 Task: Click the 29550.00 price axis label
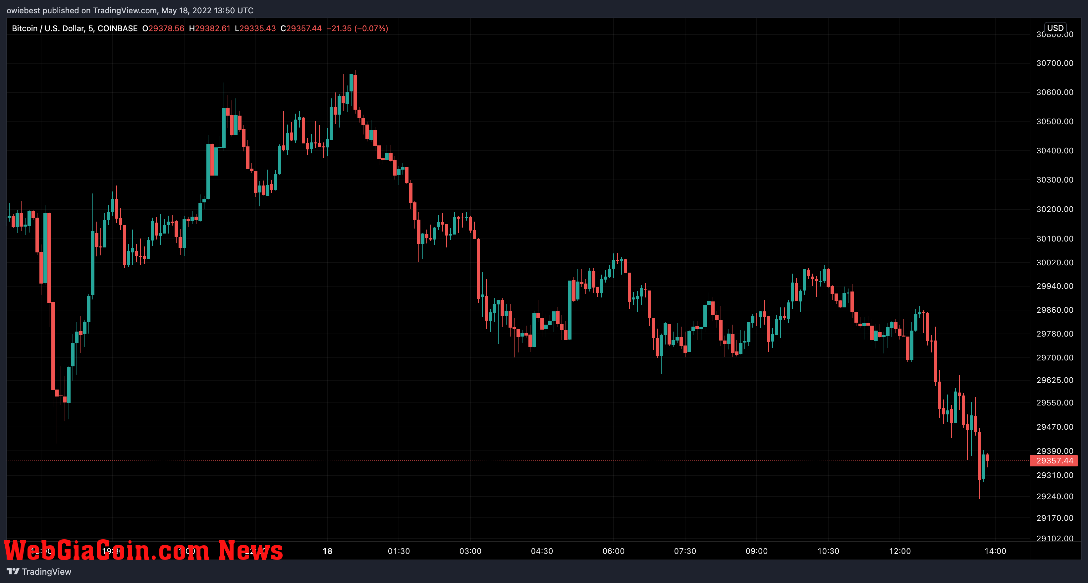[1055, 403]
